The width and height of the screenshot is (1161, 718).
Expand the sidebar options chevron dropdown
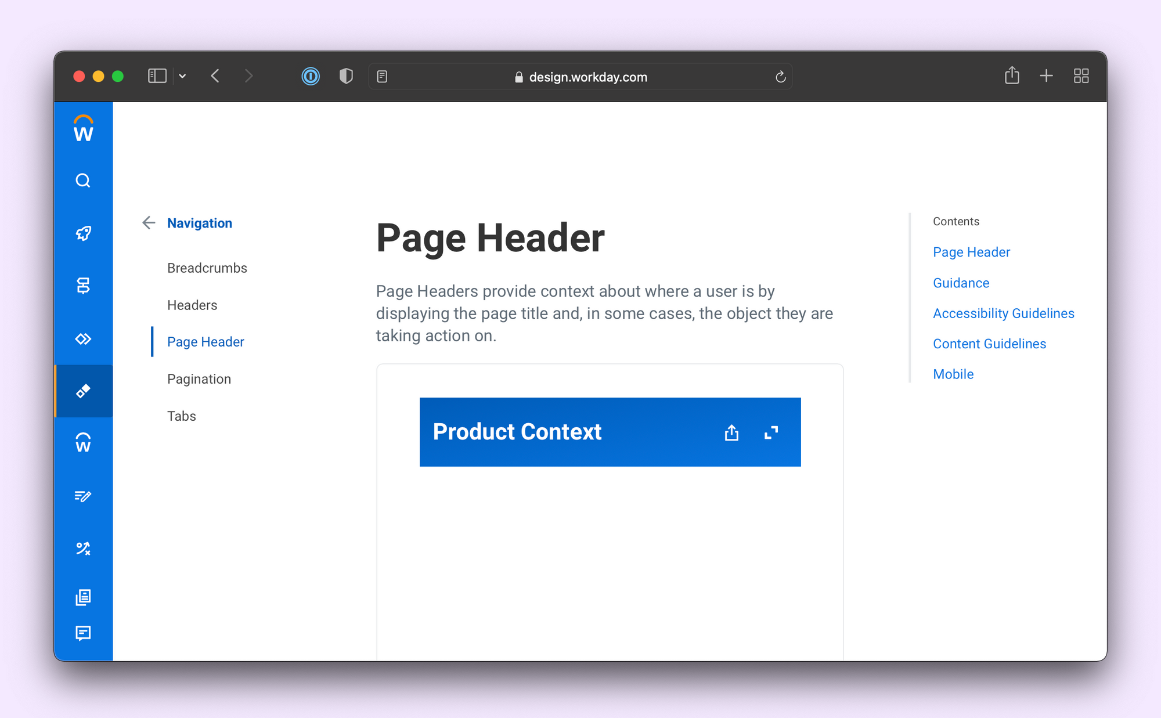(182, 76)
